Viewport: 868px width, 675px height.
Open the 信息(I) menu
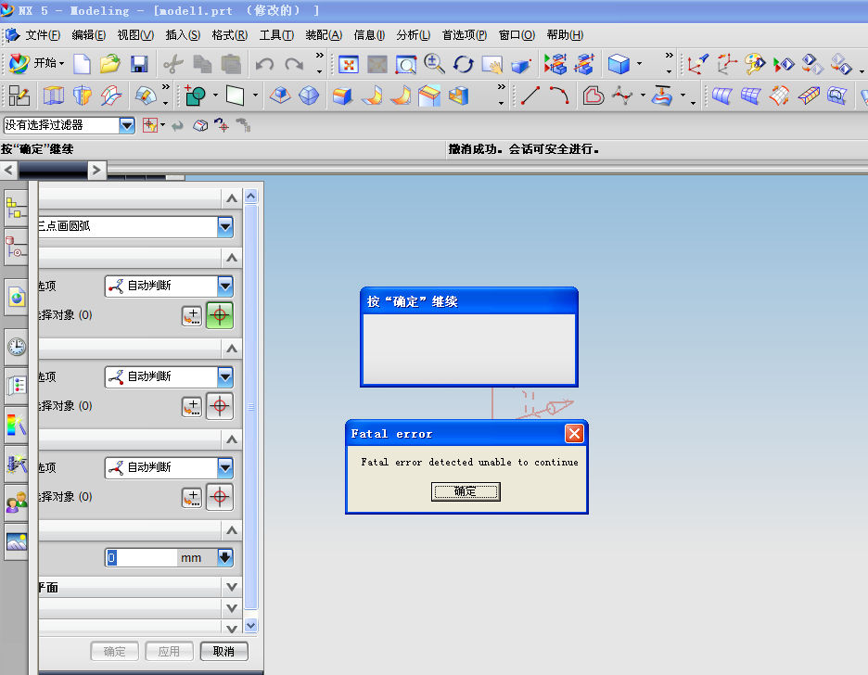click(369, 35)
